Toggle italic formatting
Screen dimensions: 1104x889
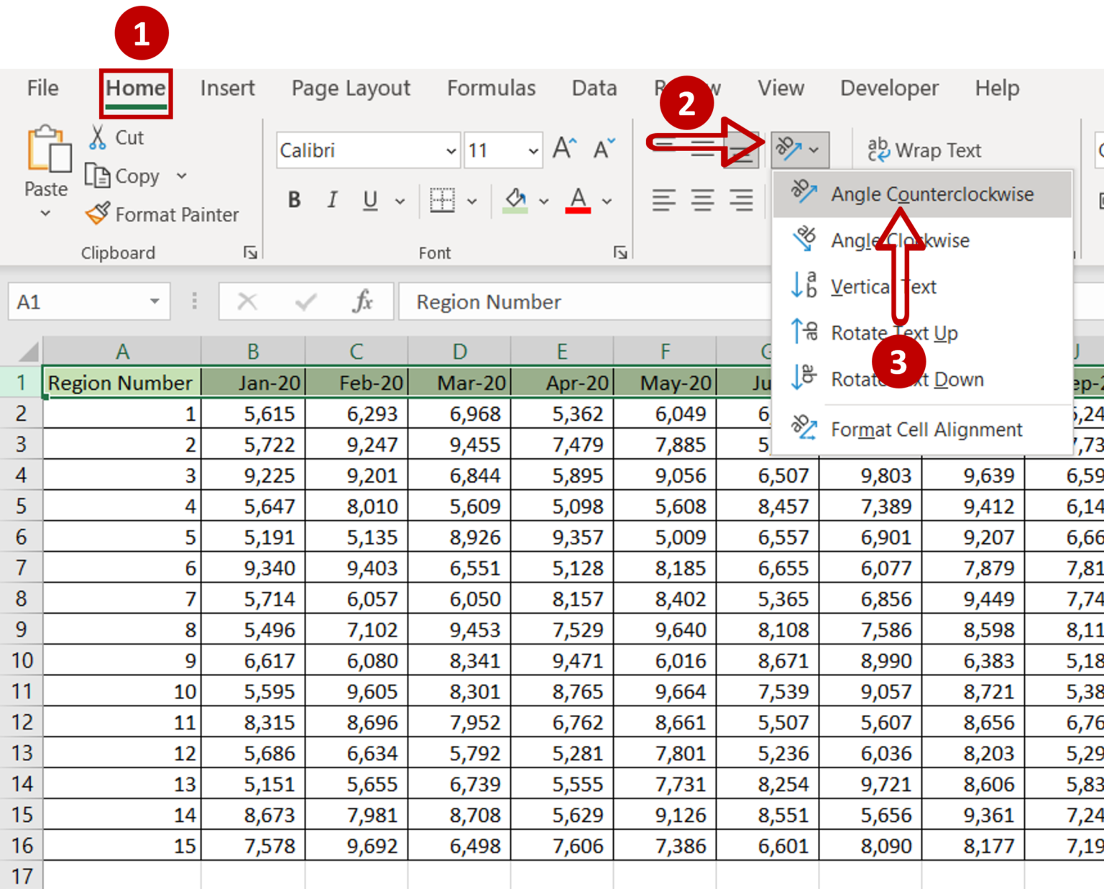[331, 200]
